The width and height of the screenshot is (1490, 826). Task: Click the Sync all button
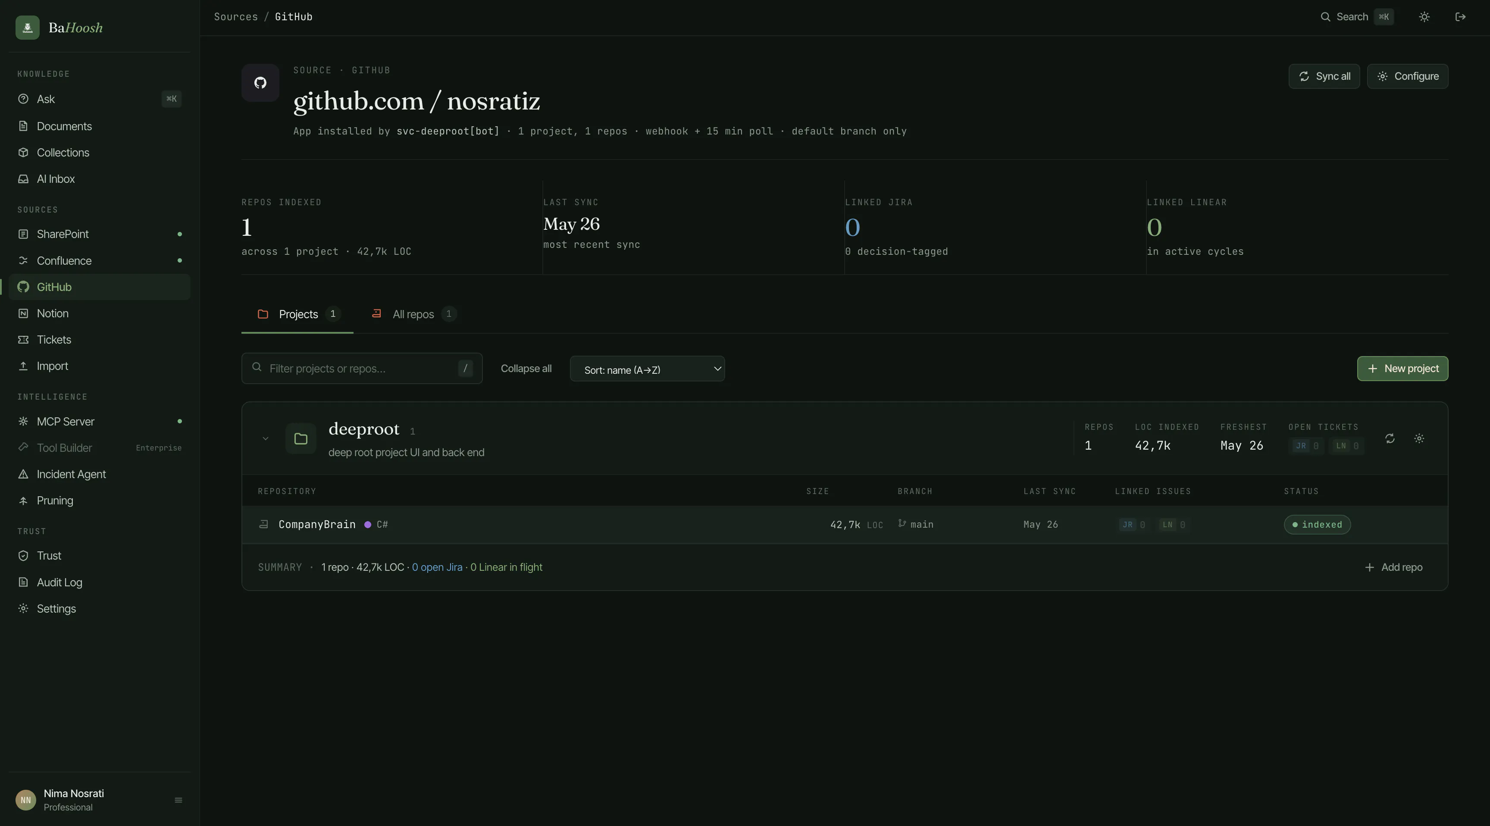click(1324, 76)
